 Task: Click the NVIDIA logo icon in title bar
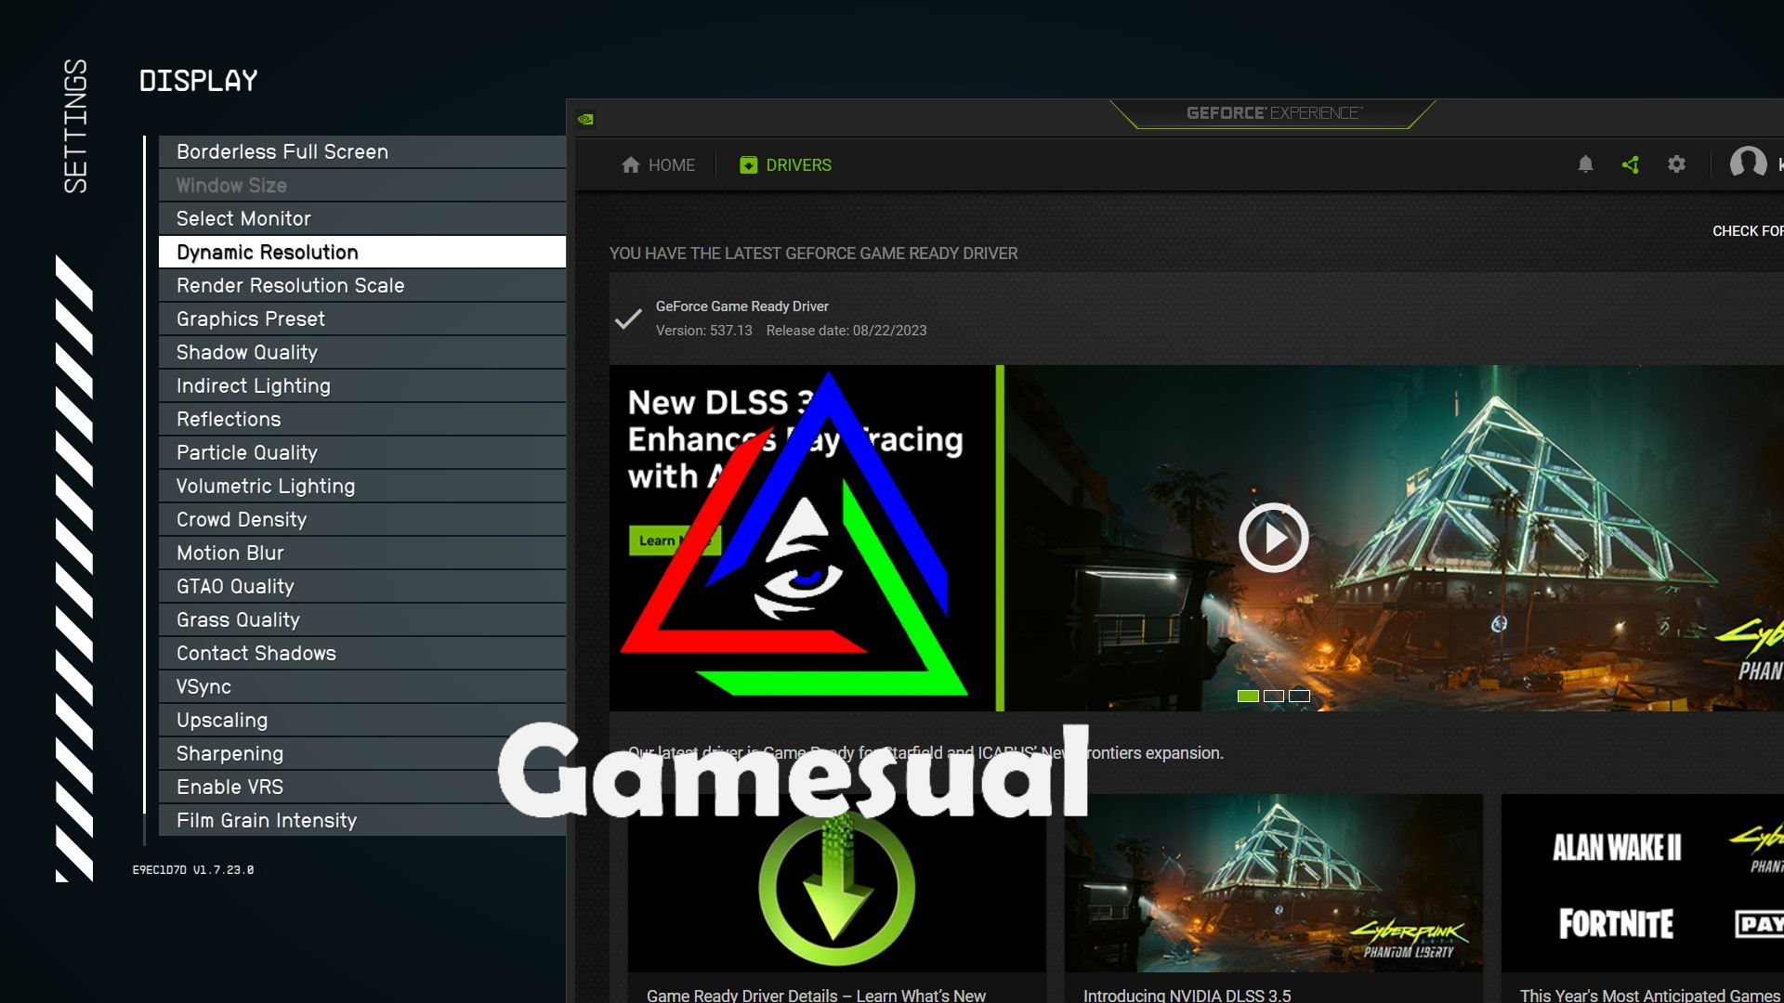pos(585,119)
